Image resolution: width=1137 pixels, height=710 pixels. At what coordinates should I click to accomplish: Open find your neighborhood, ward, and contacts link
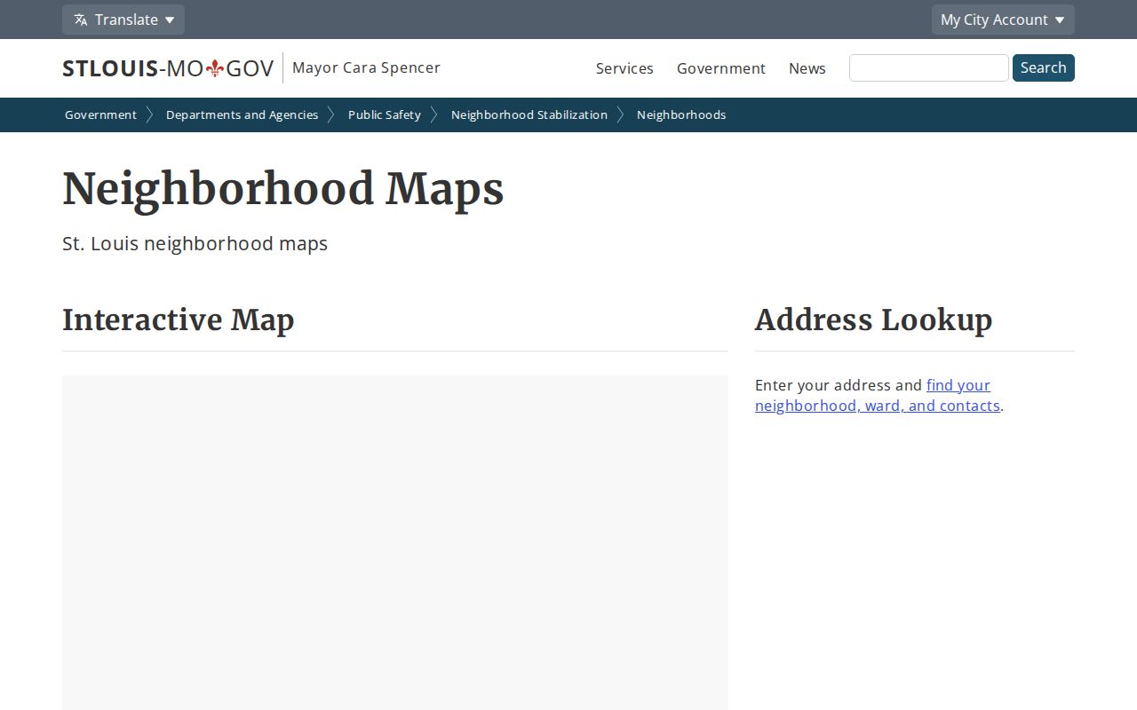(878, 395)
